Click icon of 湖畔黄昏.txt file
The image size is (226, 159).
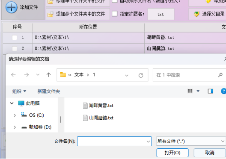coord(85,106)
